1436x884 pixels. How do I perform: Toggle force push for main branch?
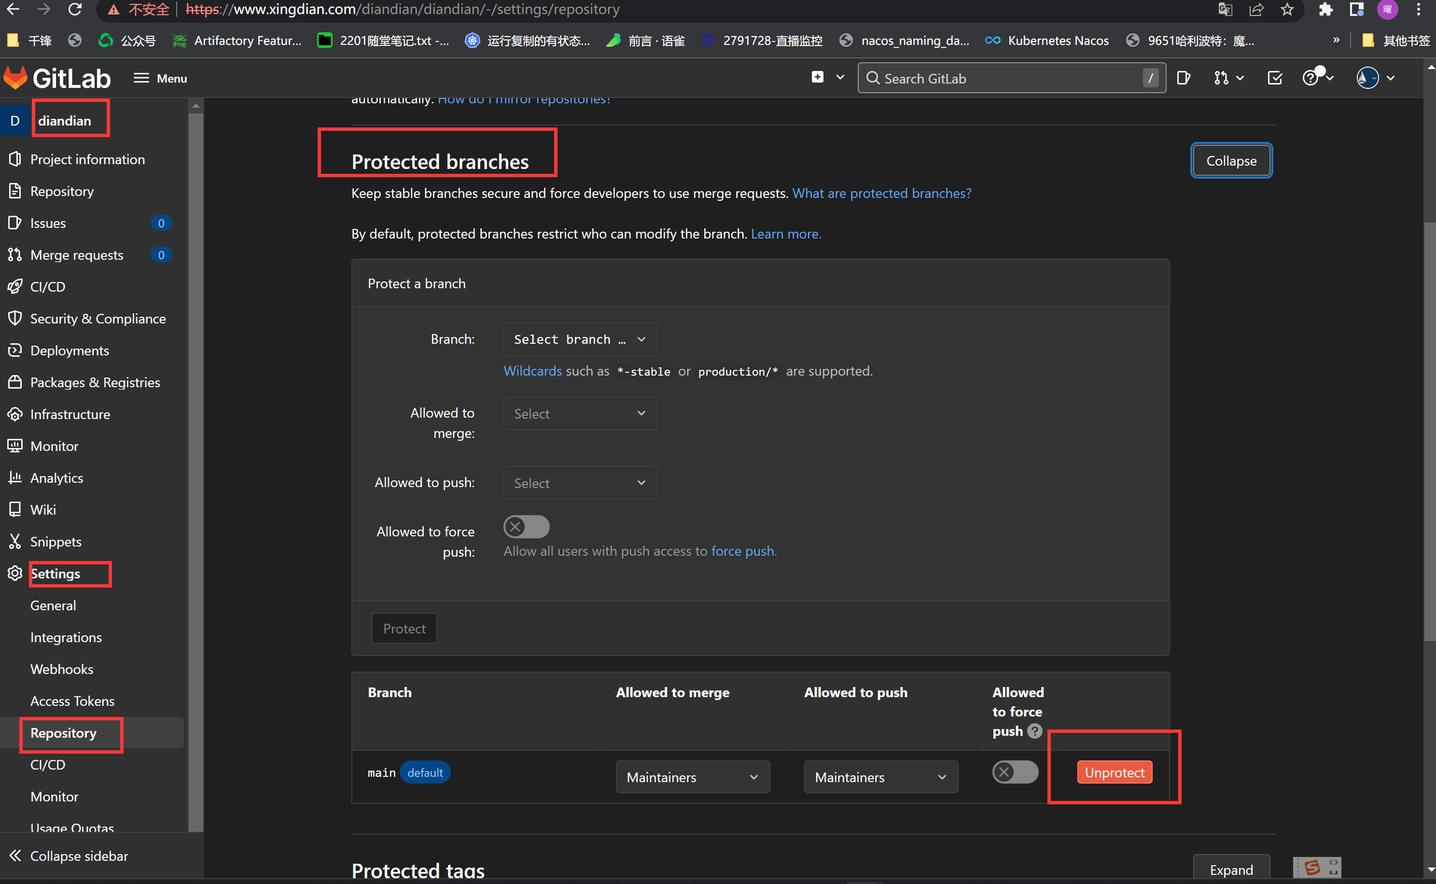(1015, 772)
